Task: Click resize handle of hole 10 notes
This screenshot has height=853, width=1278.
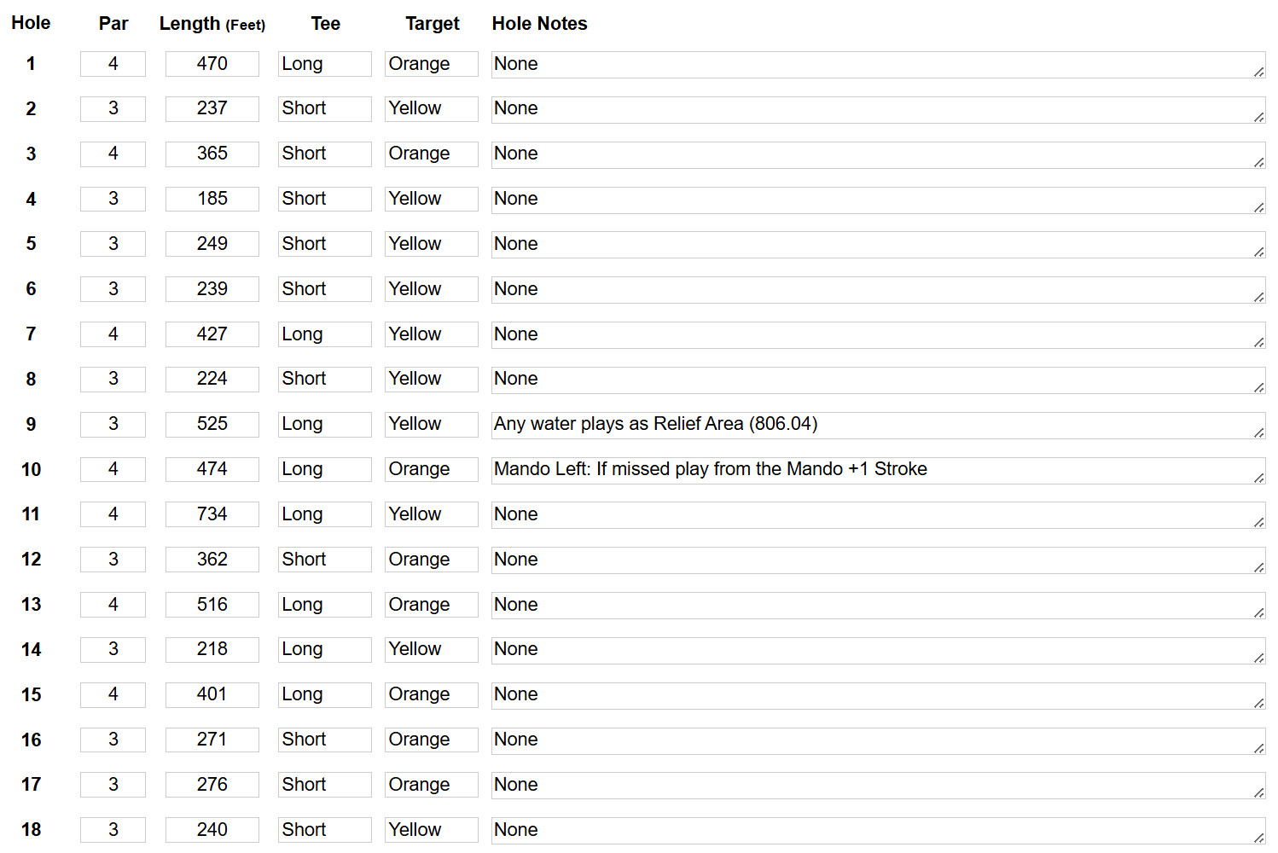Action: [x=1259, y=479]
